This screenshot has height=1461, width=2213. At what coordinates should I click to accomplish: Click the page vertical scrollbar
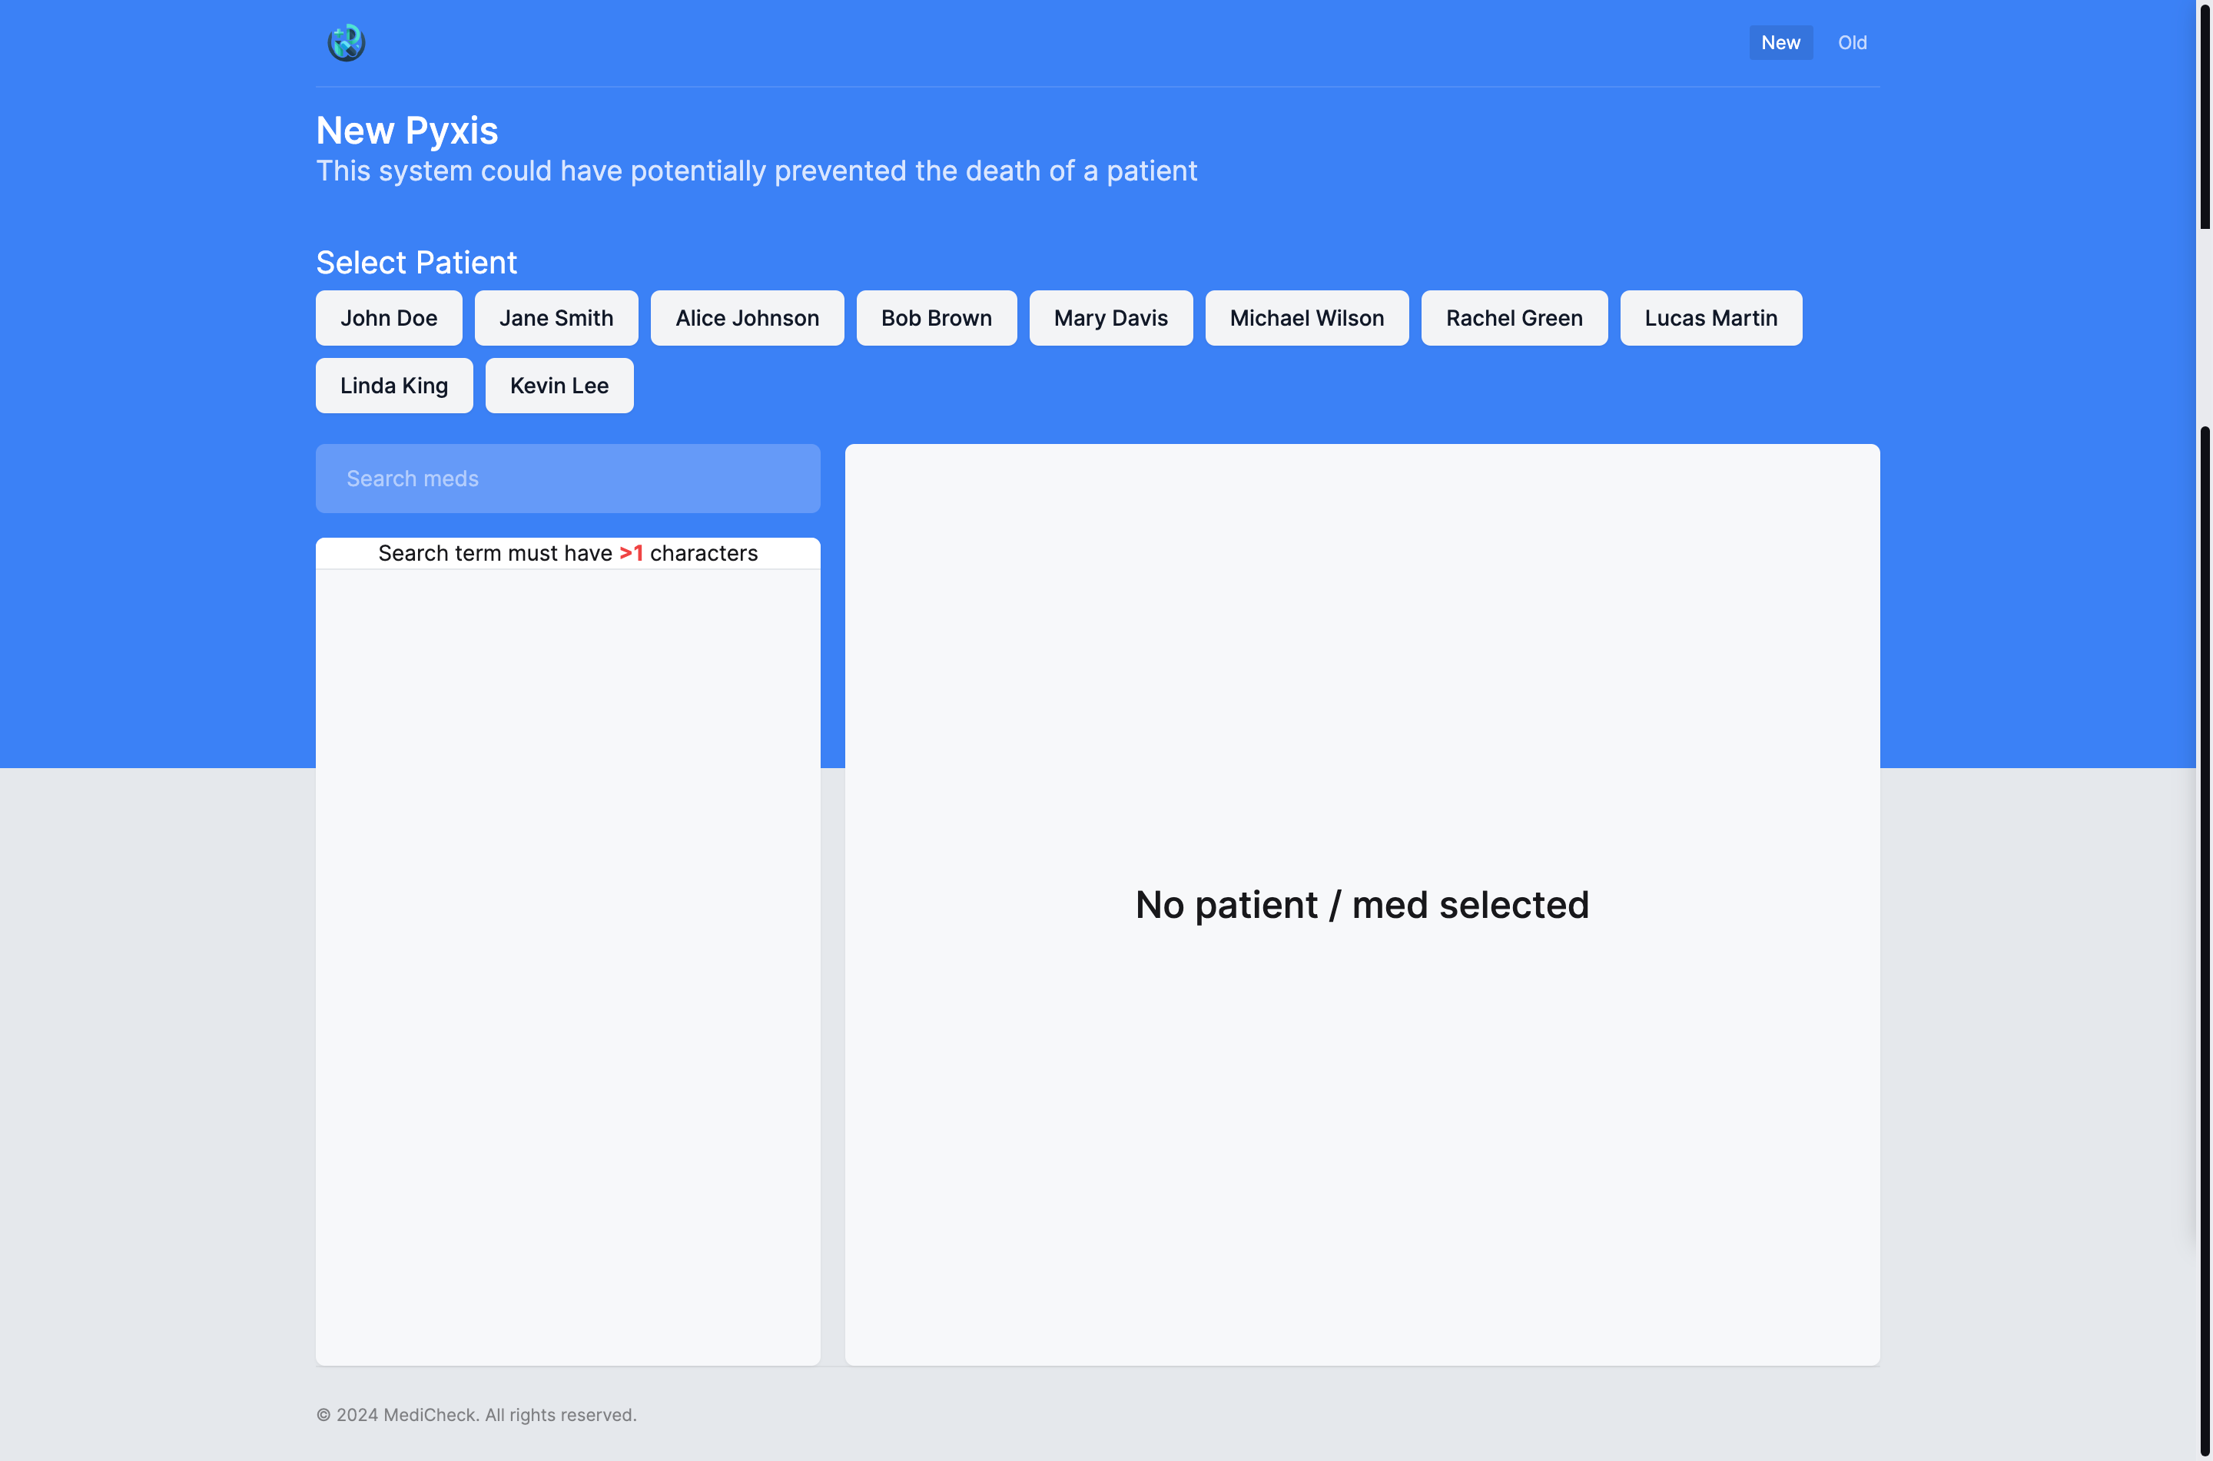click(2204, 117)
